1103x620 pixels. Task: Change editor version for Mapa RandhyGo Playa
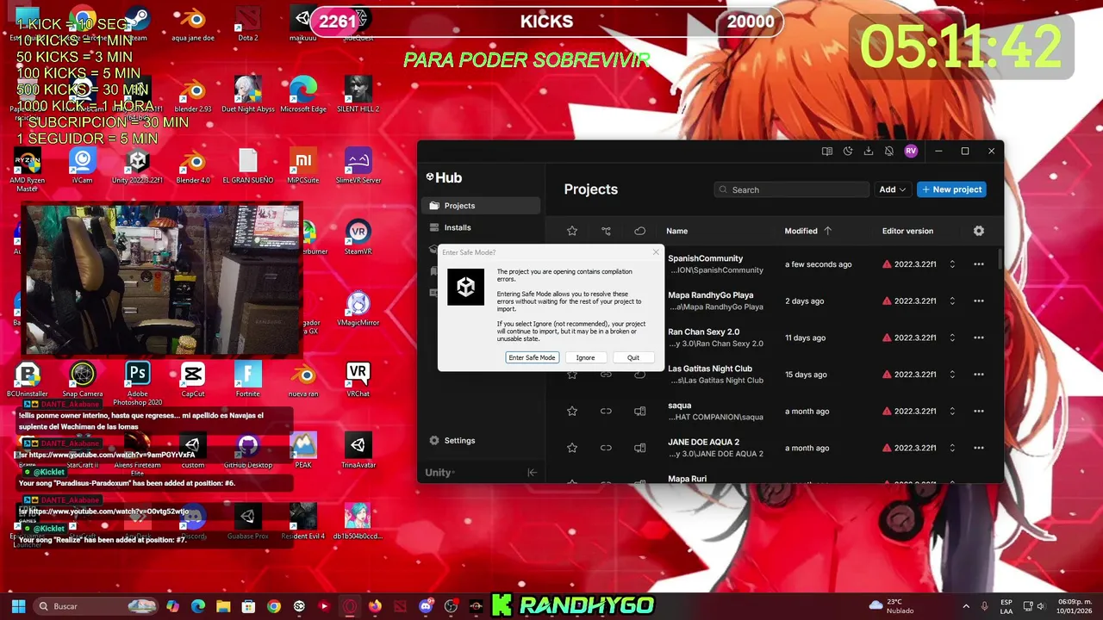(952, 301)
